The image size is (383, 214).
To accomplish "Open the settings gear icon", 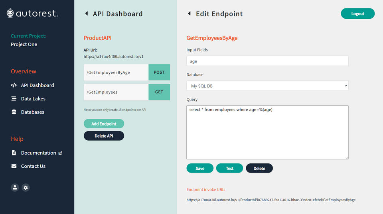I will 26,187.
